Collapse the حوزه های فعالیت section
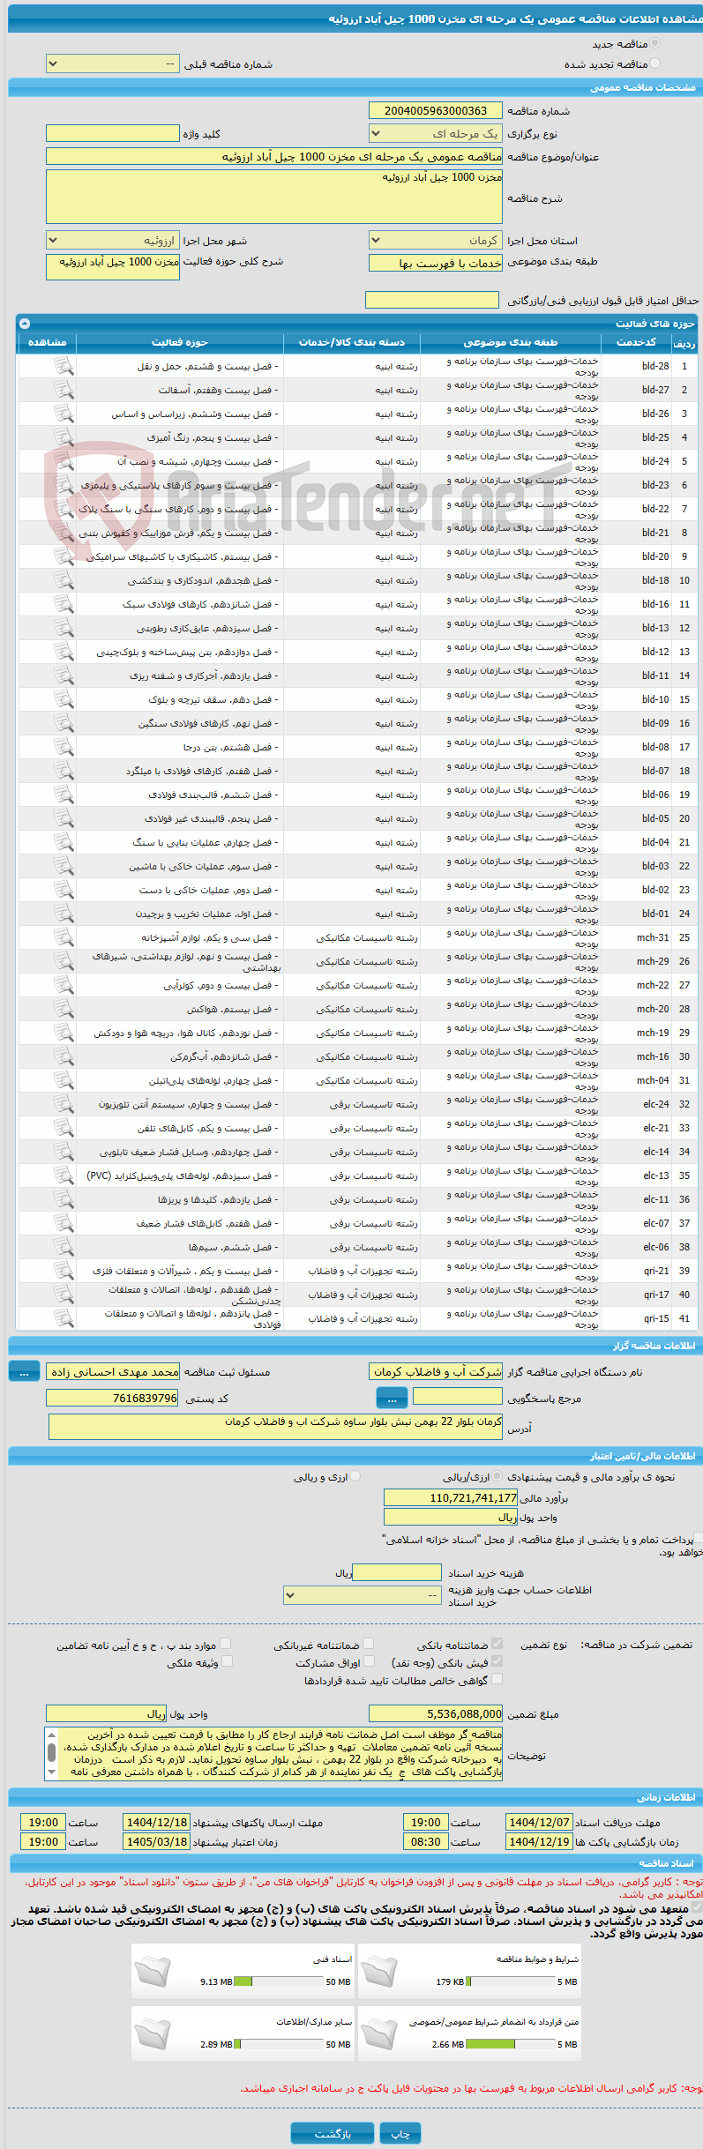Image resolution: width=703 pixels, height=2149 pixels. pyautogui.click(x=25, y=324)
